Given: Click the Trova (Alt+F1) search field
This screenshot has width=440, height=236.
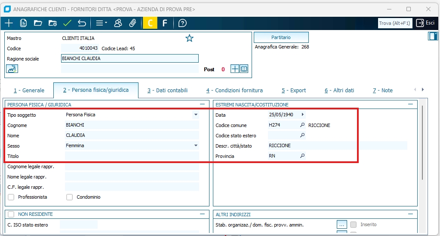Looking at the screenshot, I should 395,23.
